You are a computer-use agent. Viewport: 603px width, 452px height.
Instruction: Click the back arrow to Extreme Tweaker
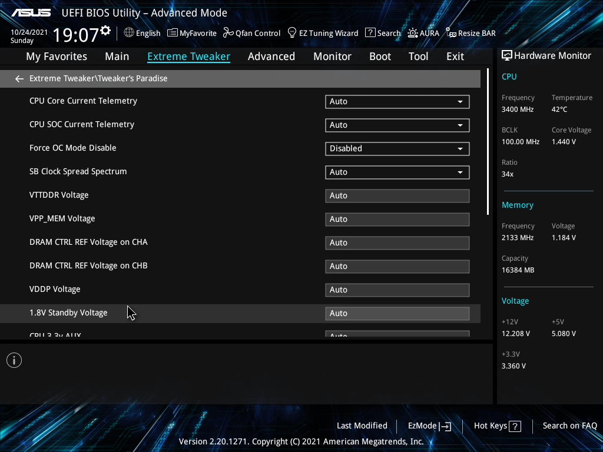(19, 79)
